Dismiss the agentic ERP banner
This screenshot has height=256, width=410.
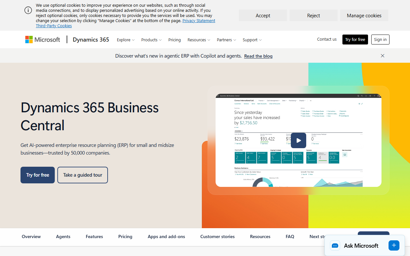(x=382, y=56)
